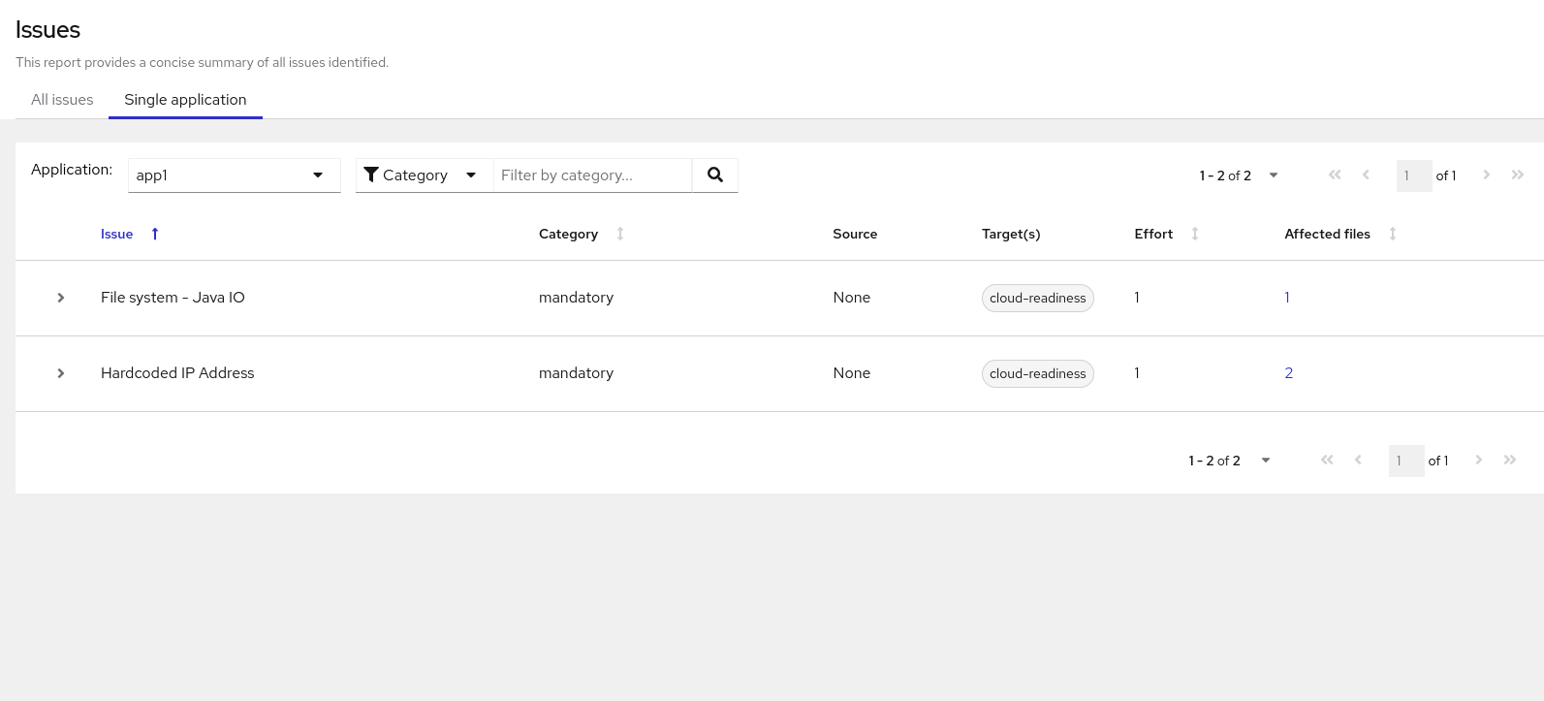The height and width of the screenshot is (701, 1544).
Task: Open the app1 application dropdown
Action: click(x=234, y=175)
